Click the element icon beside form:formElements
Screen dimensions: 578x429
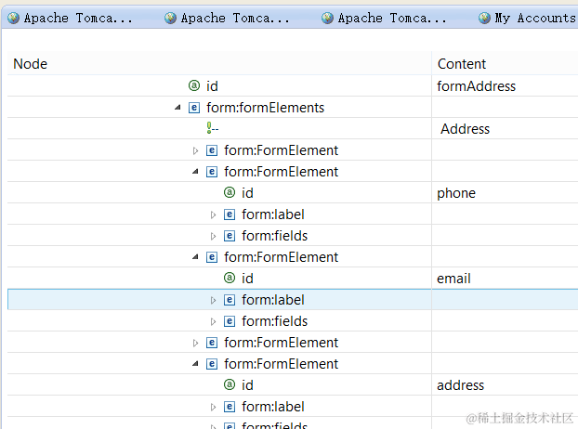click(194, 108)
